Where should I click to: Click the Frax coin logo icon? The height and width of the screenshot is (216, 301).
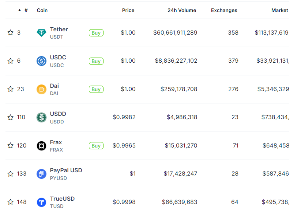41,146
